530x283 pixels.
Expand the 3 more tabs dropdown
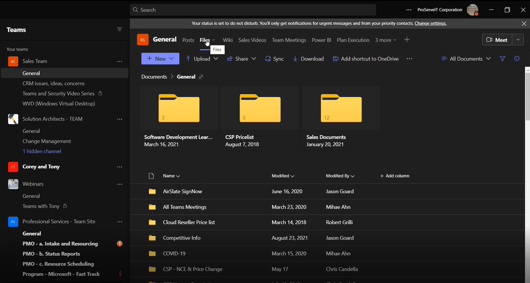pos(386,40)
